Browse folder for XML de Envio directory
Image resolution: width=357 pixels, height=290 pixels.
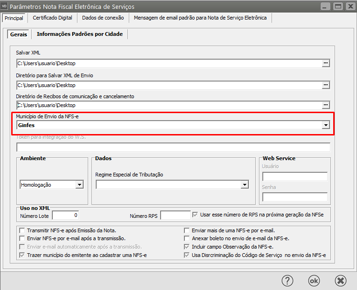point(326,85)
